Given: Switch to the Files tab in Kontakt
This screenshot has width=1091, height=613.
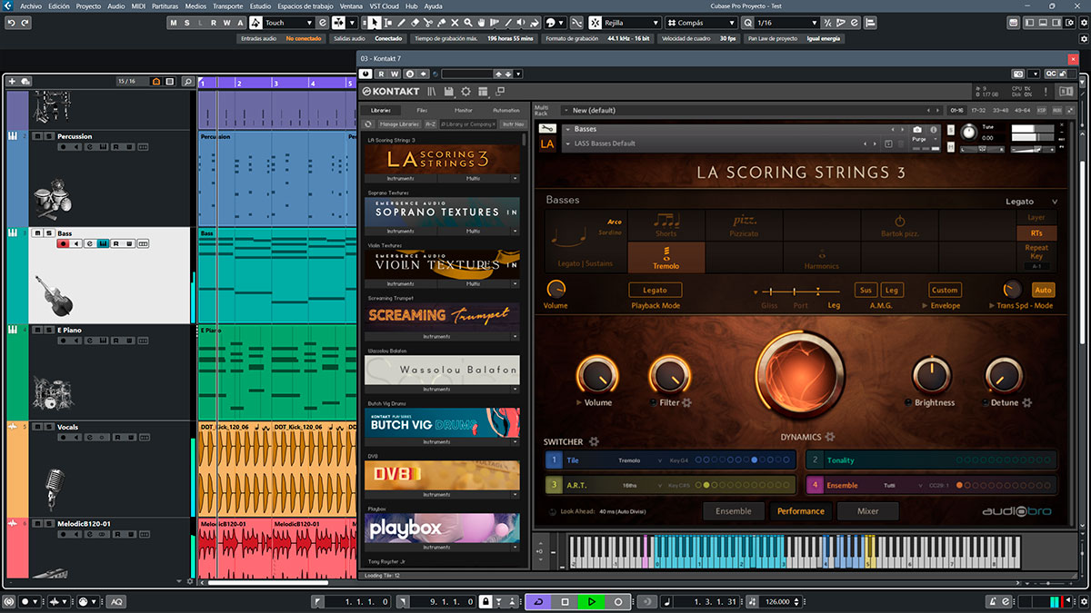Looking at the screenshot, I should [x=422, y=110].
